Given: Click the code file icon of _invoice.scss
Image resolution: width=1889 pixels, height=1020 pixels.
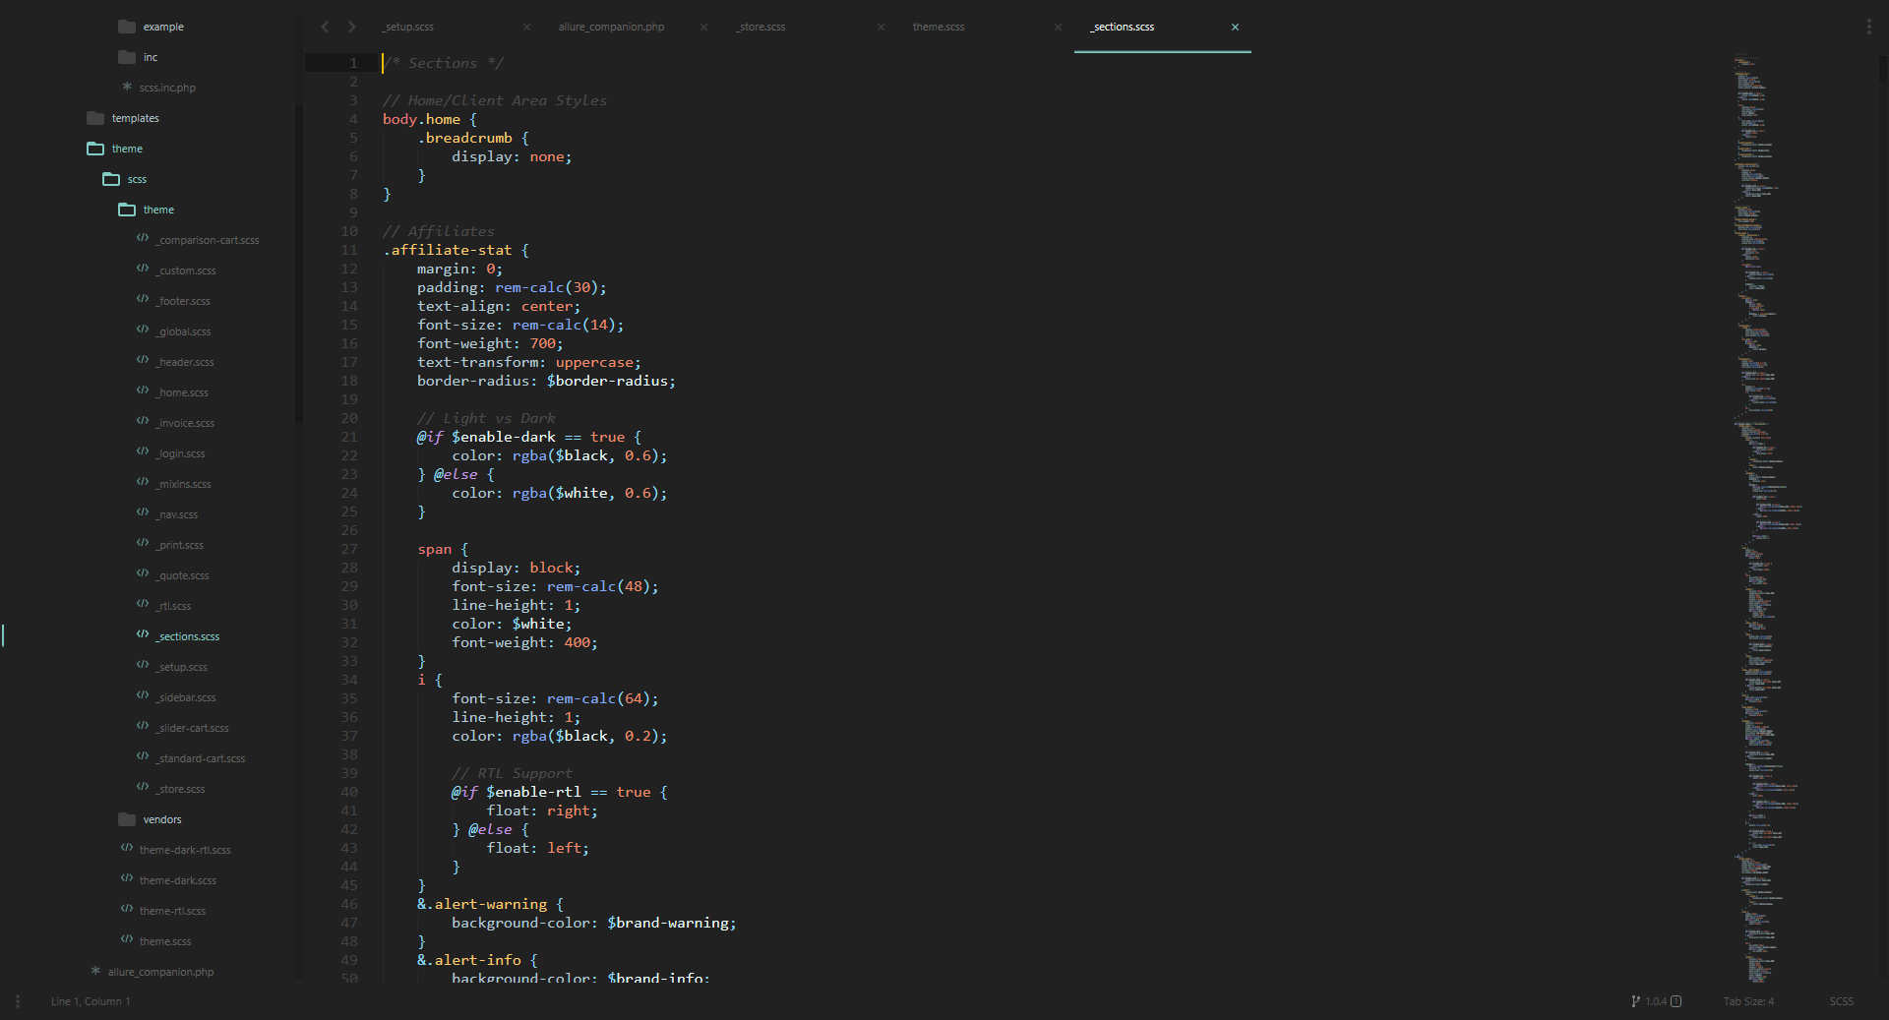Looking at the screenshot, I should [143, 421].
